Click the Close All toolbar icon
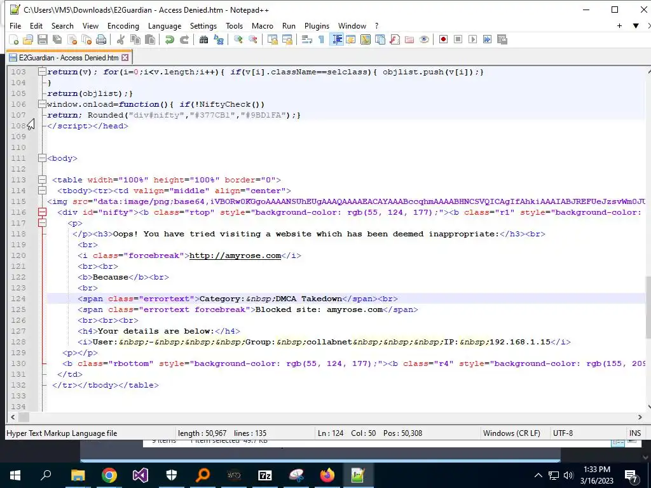This screenshot has width=651, height=488. (x=86, y=39)
